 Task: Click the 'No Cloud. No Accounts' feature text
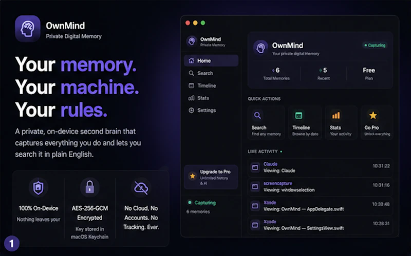(141, 218)
